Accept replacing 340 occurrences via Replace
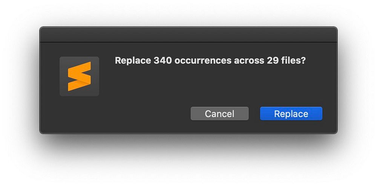The height and width of the screenshot is (186, 377). coord(291,113)
